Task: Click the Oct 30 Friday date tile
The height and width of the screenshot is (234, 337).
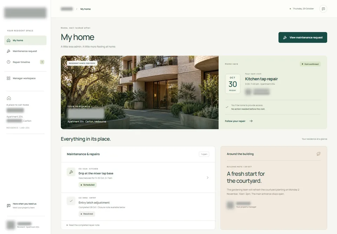Action: 232,84
